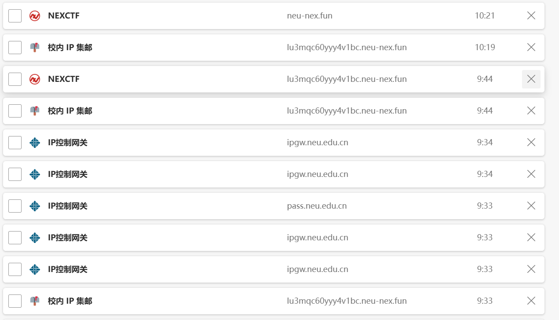Click the mailbox icon of the 校内 IP 集邮 9:33 entry
The image size is (559, 320).
point(35,301)
